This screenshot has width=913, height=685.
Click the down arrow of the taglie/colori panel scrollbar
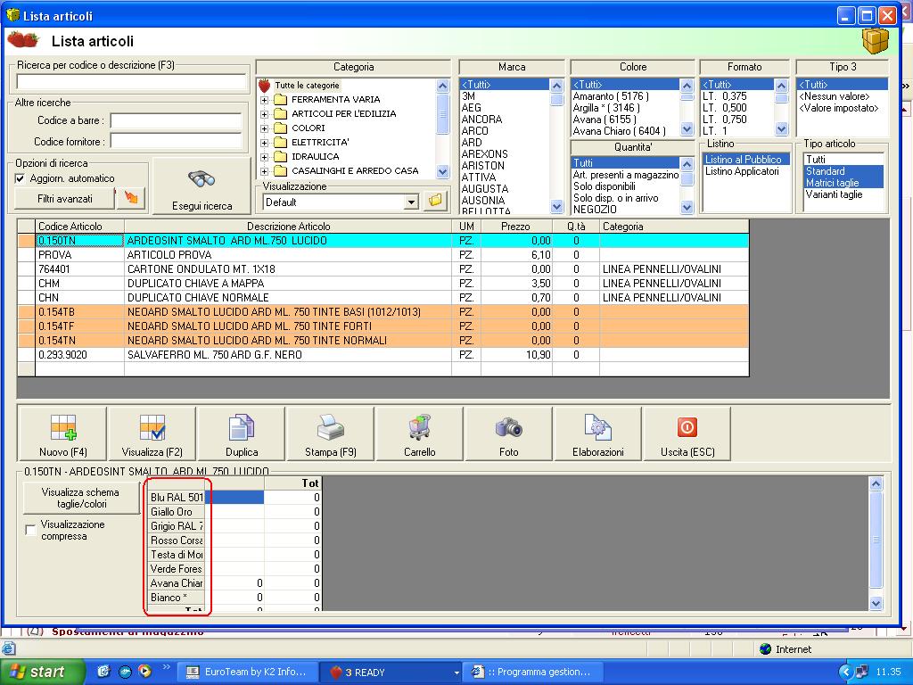coord(876,604)
